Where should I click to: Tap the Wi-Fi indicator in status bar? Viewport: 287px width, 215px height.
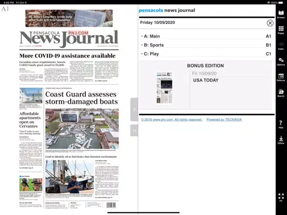pos(268,3)
